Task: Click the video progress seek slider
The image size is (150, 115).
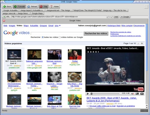Action: 105,94
